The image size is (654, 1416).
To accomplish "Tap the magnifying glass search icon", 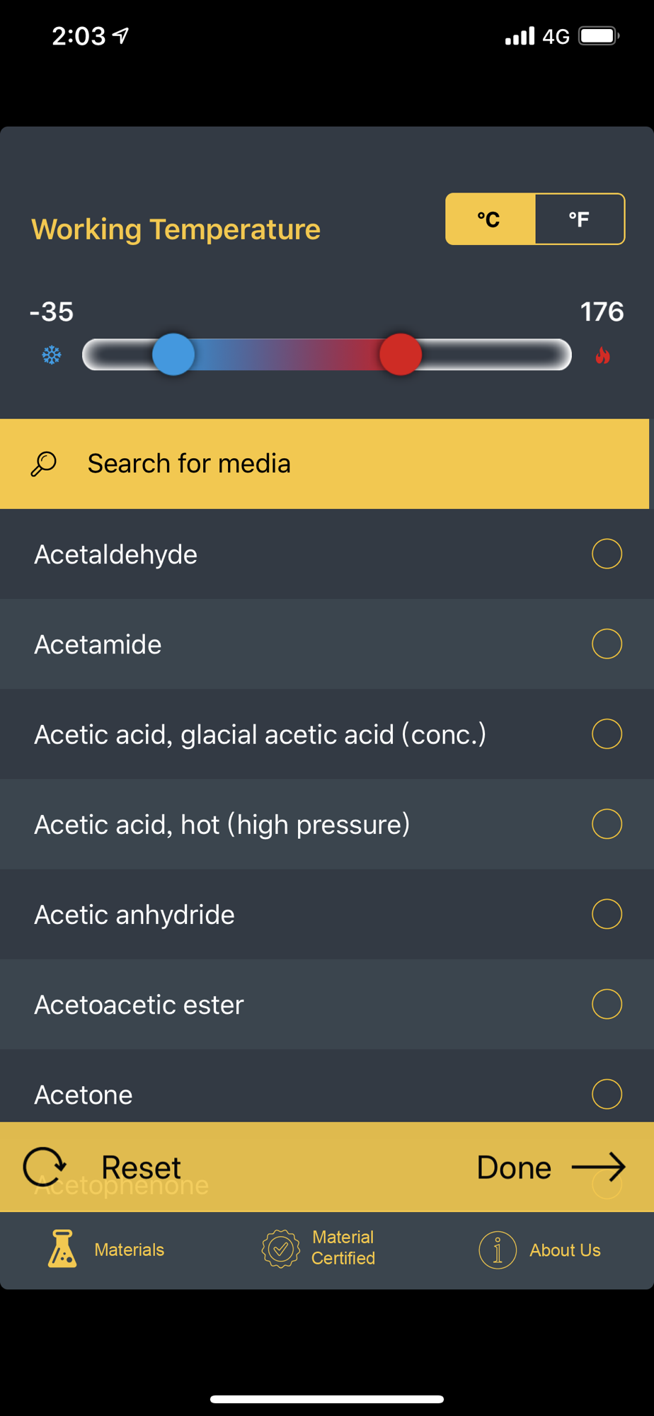I will click(43, 464).
